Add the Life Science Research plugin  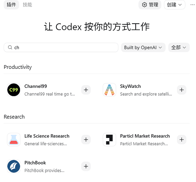point(86,139)
